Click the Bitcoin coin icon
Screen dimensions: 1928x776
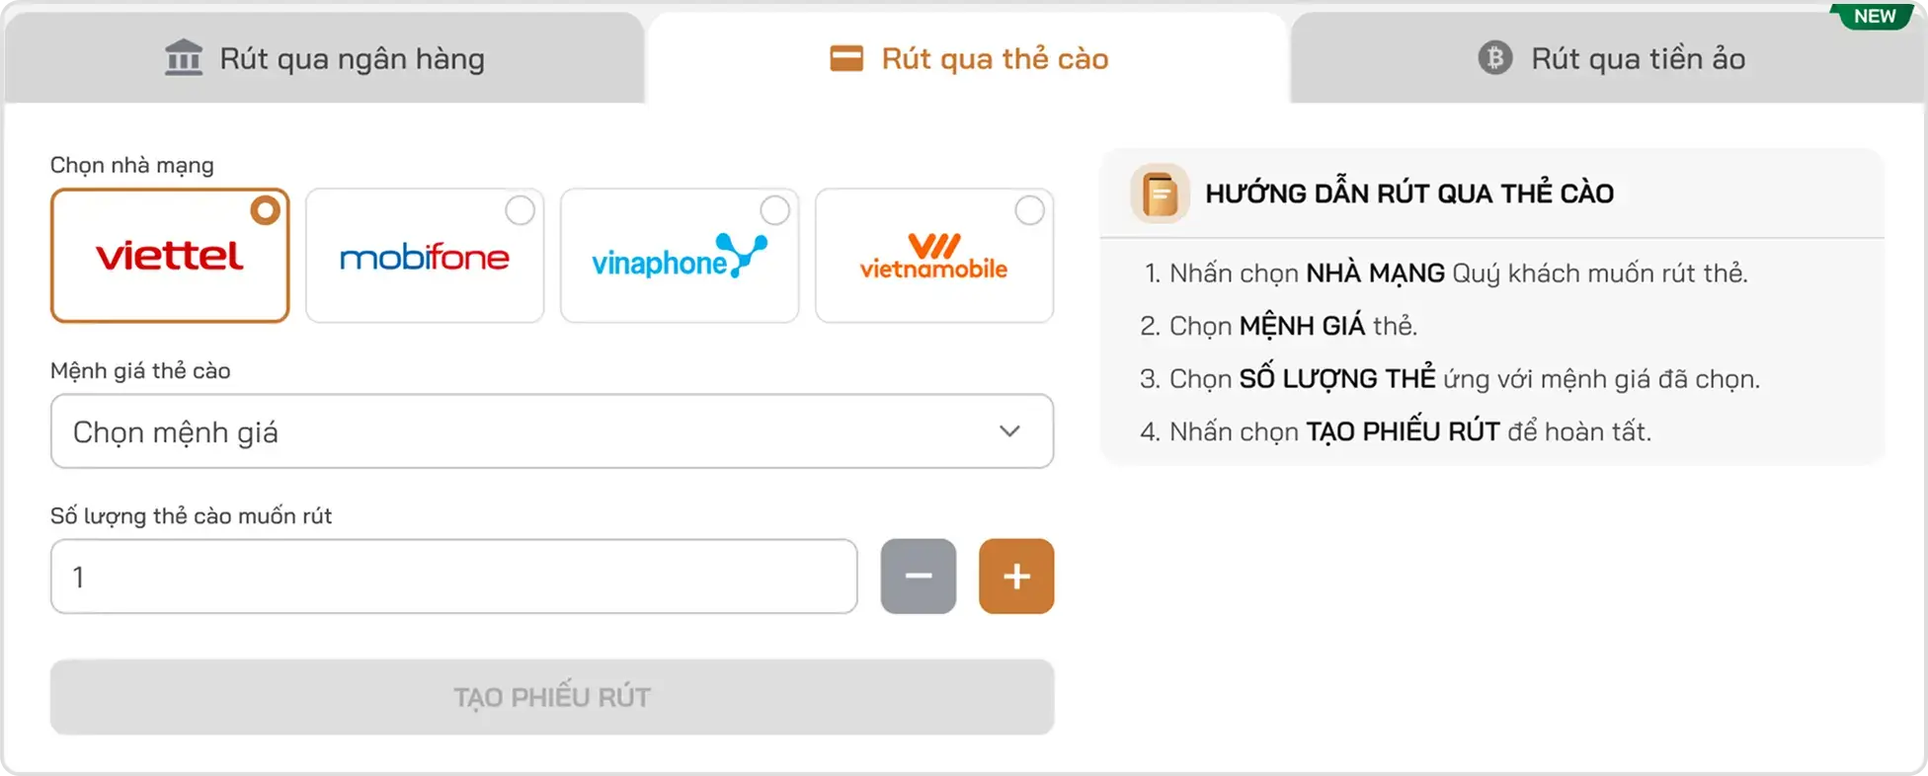click(1495, 58)
